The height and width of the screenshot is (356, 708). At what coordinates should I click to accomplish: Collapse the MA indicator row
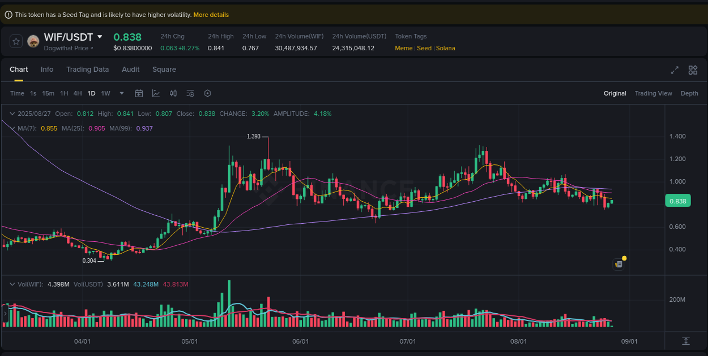click(12, 128)
